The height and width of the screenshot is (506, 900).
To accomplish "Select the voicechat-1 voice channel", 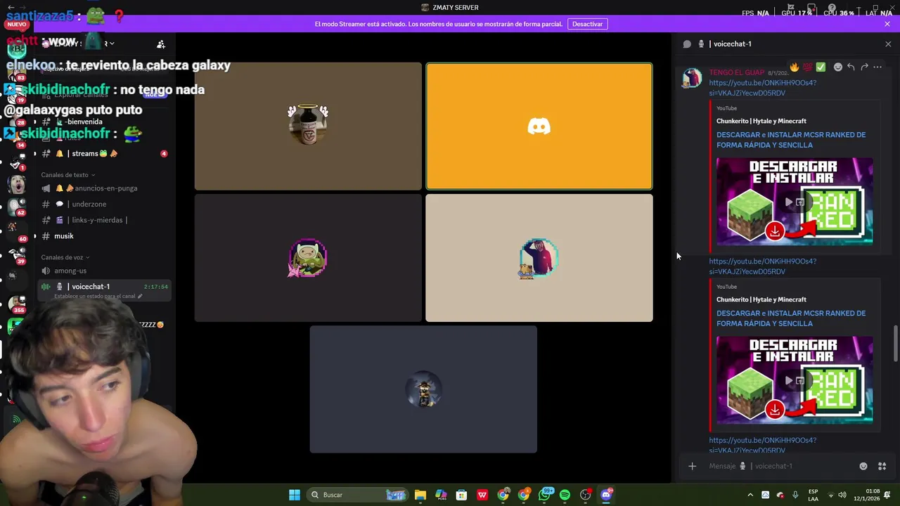I will click(103, 290).
